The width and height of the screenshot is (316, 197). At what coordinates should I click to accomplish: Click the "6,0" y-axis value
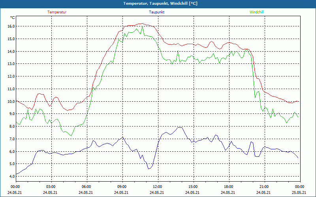(12, 151)
